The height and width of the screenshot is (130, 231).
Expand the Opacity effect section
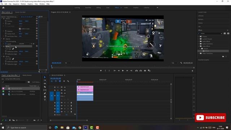2,39
